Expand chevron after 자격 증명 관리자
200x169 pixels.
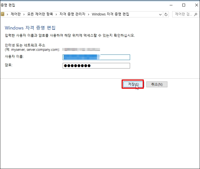tap(88, 14)
